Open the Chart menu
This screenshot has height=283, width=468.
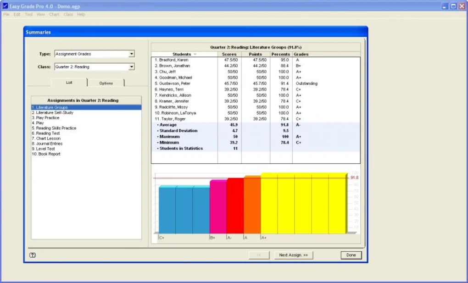coord(54,14)
